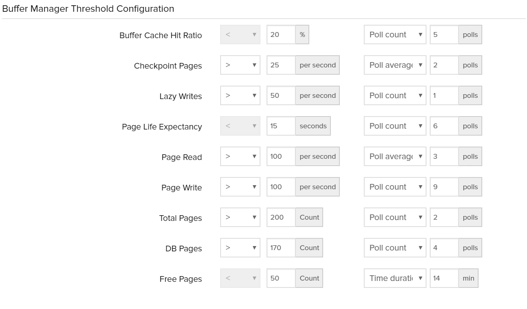Image resolution: width=527 pixels, height=309 pixels.
Task: Open DB Pages Poll count dropdown
Action: [395, 248]
